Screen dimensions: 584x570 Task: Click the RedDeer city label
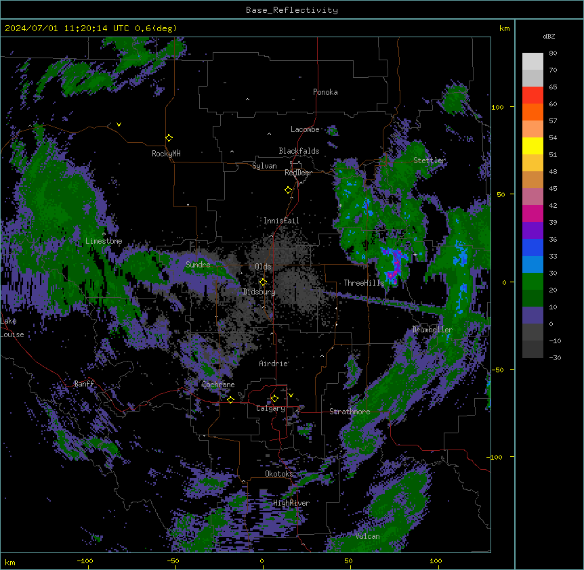pyautogui.click(x=298, y=173)
